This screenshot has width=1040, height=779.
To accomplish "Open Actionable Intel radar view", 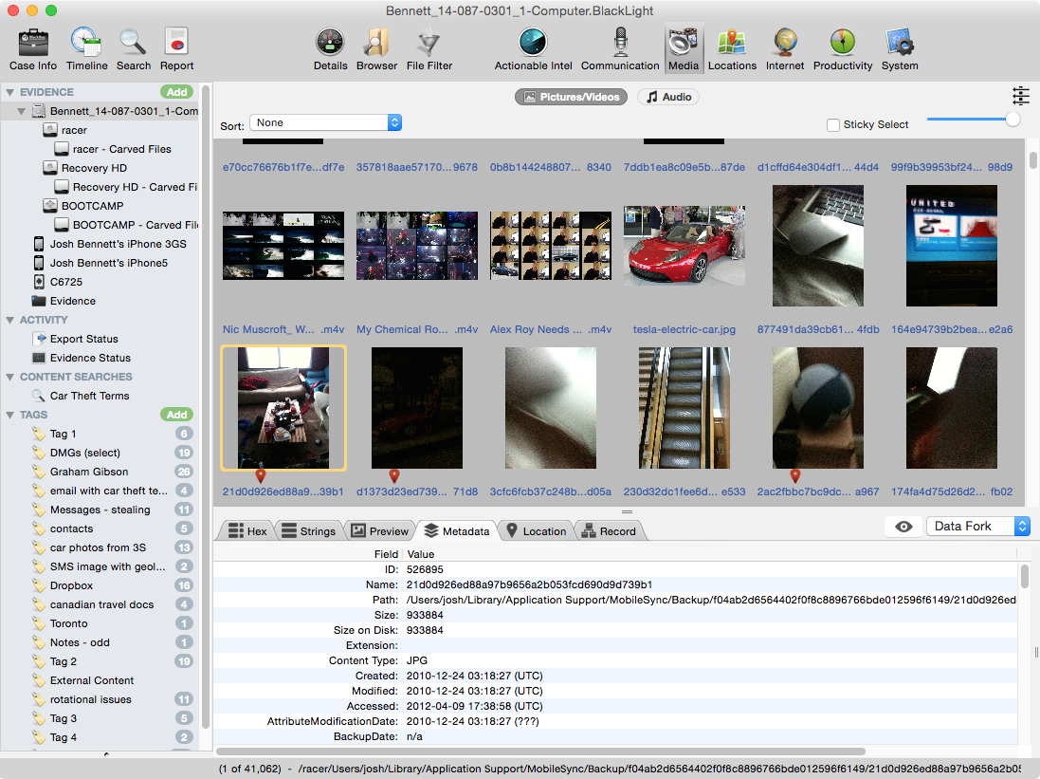I will (x=534, y=43).
